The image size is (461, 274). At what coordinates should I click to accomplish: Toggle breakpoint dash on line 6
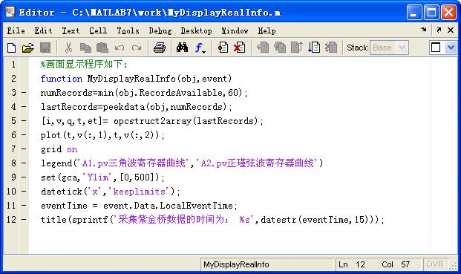coord(24,135)
